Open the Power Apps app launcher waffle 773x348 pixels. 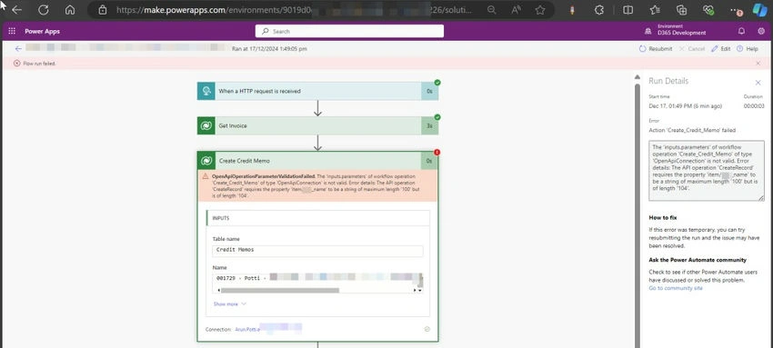click(x=12, y=31)
